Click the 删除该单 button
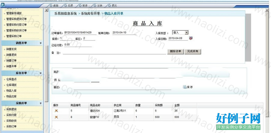 click(175, 52)
